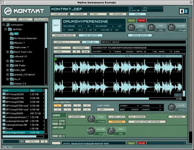The height and width of the screenshot is (150, 194).
Task: Click the Kenaxis 2.0 folder icon
Action: 12,84
